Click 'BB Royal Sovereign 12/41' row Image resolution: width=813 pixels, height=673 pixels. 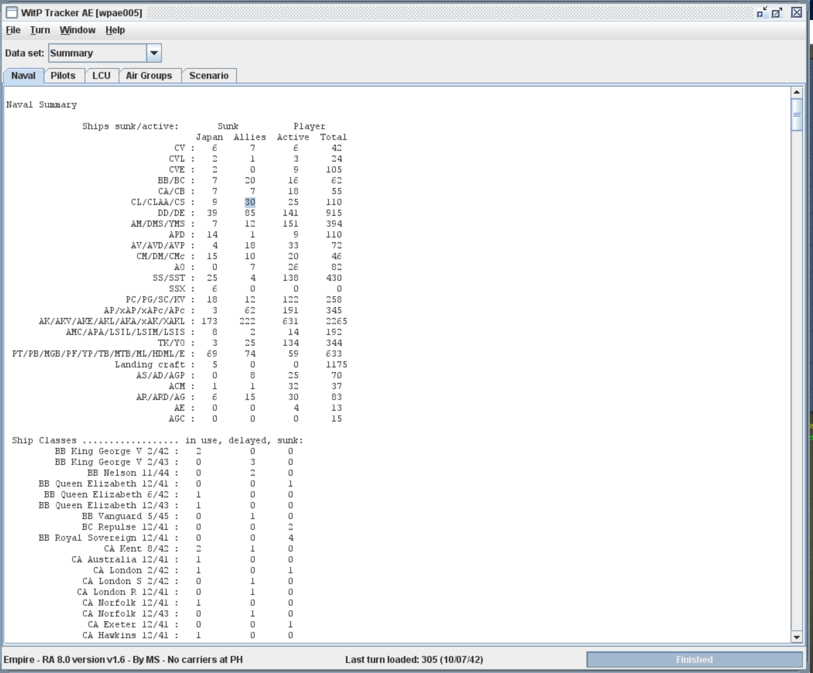click(x=109, y=538)
